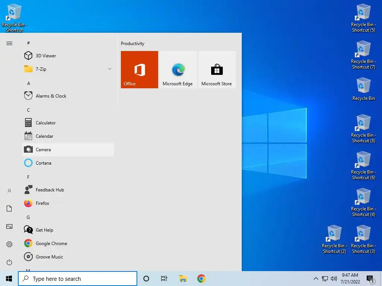Open Groove Music app
This screenshot has width=382, height=286.
coord(68,257)
